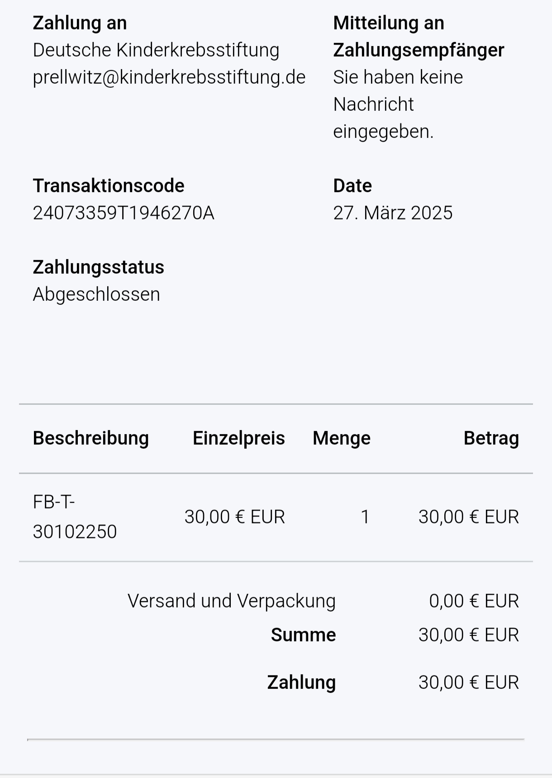Click the Zahlungsstatus label
Screen dimensions: 552x778
[x=98, y=267]
